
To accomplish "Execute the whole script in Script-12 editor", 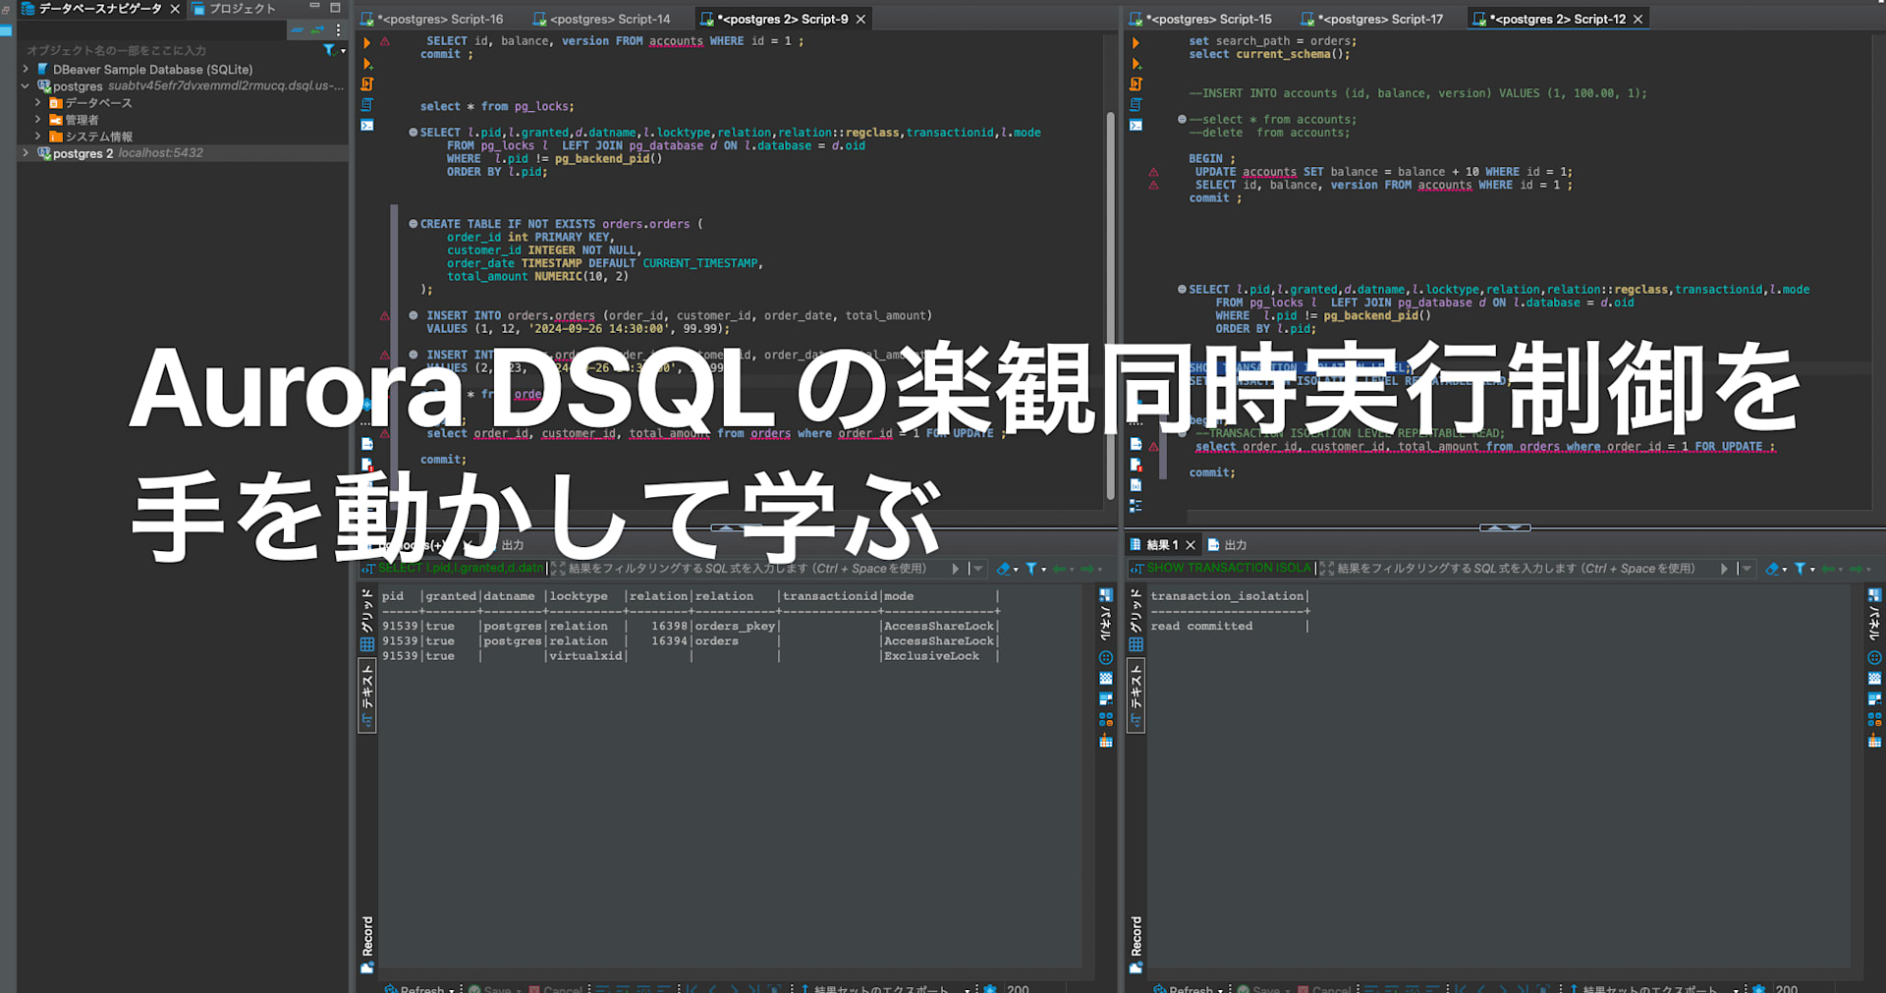I will click(x=1137, y=84).
